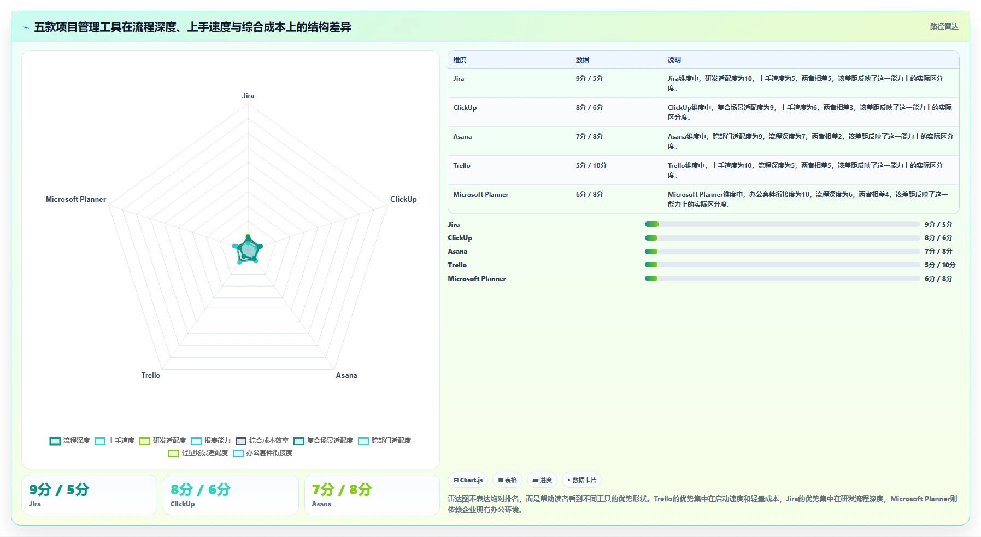Viewport: 981px width, 537px height.
Task: Click the Microsoft Planner progress bar
Action: 782,278
